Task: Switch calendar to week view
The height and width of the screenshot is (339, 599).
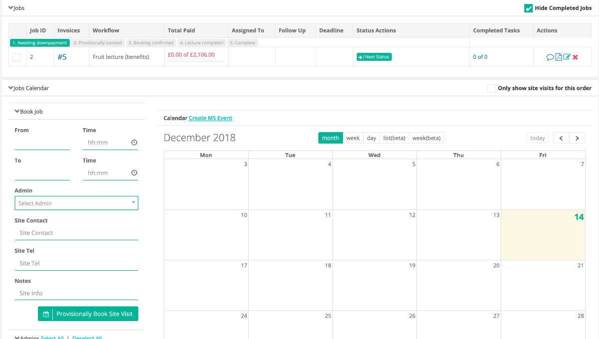Action: tap(353, 138)
